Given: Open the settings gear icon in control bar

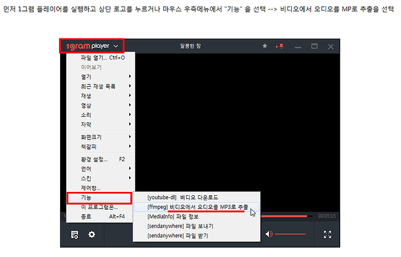Looking at the screenshot, I should coord(92,234).
